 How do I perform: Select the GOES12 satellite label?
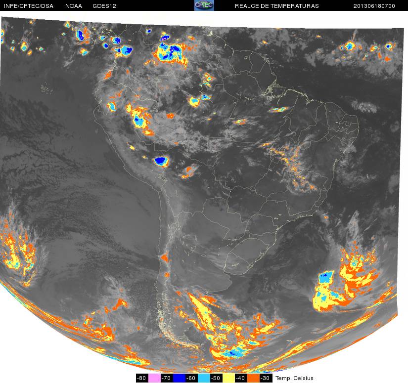click(x=104, y=6)
